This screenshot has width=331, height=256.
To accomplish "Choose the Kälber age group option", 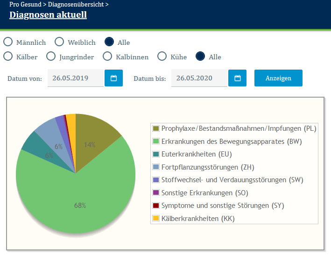I will click(x=8, y=57).
